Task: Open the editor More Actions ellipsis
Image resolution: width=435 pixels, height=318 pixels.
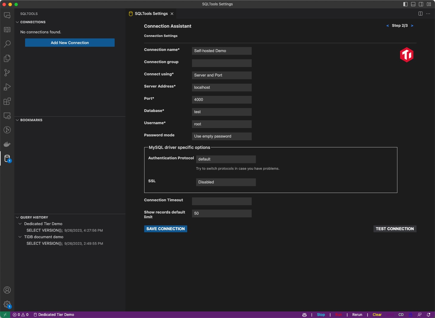Action: (428, 14)
